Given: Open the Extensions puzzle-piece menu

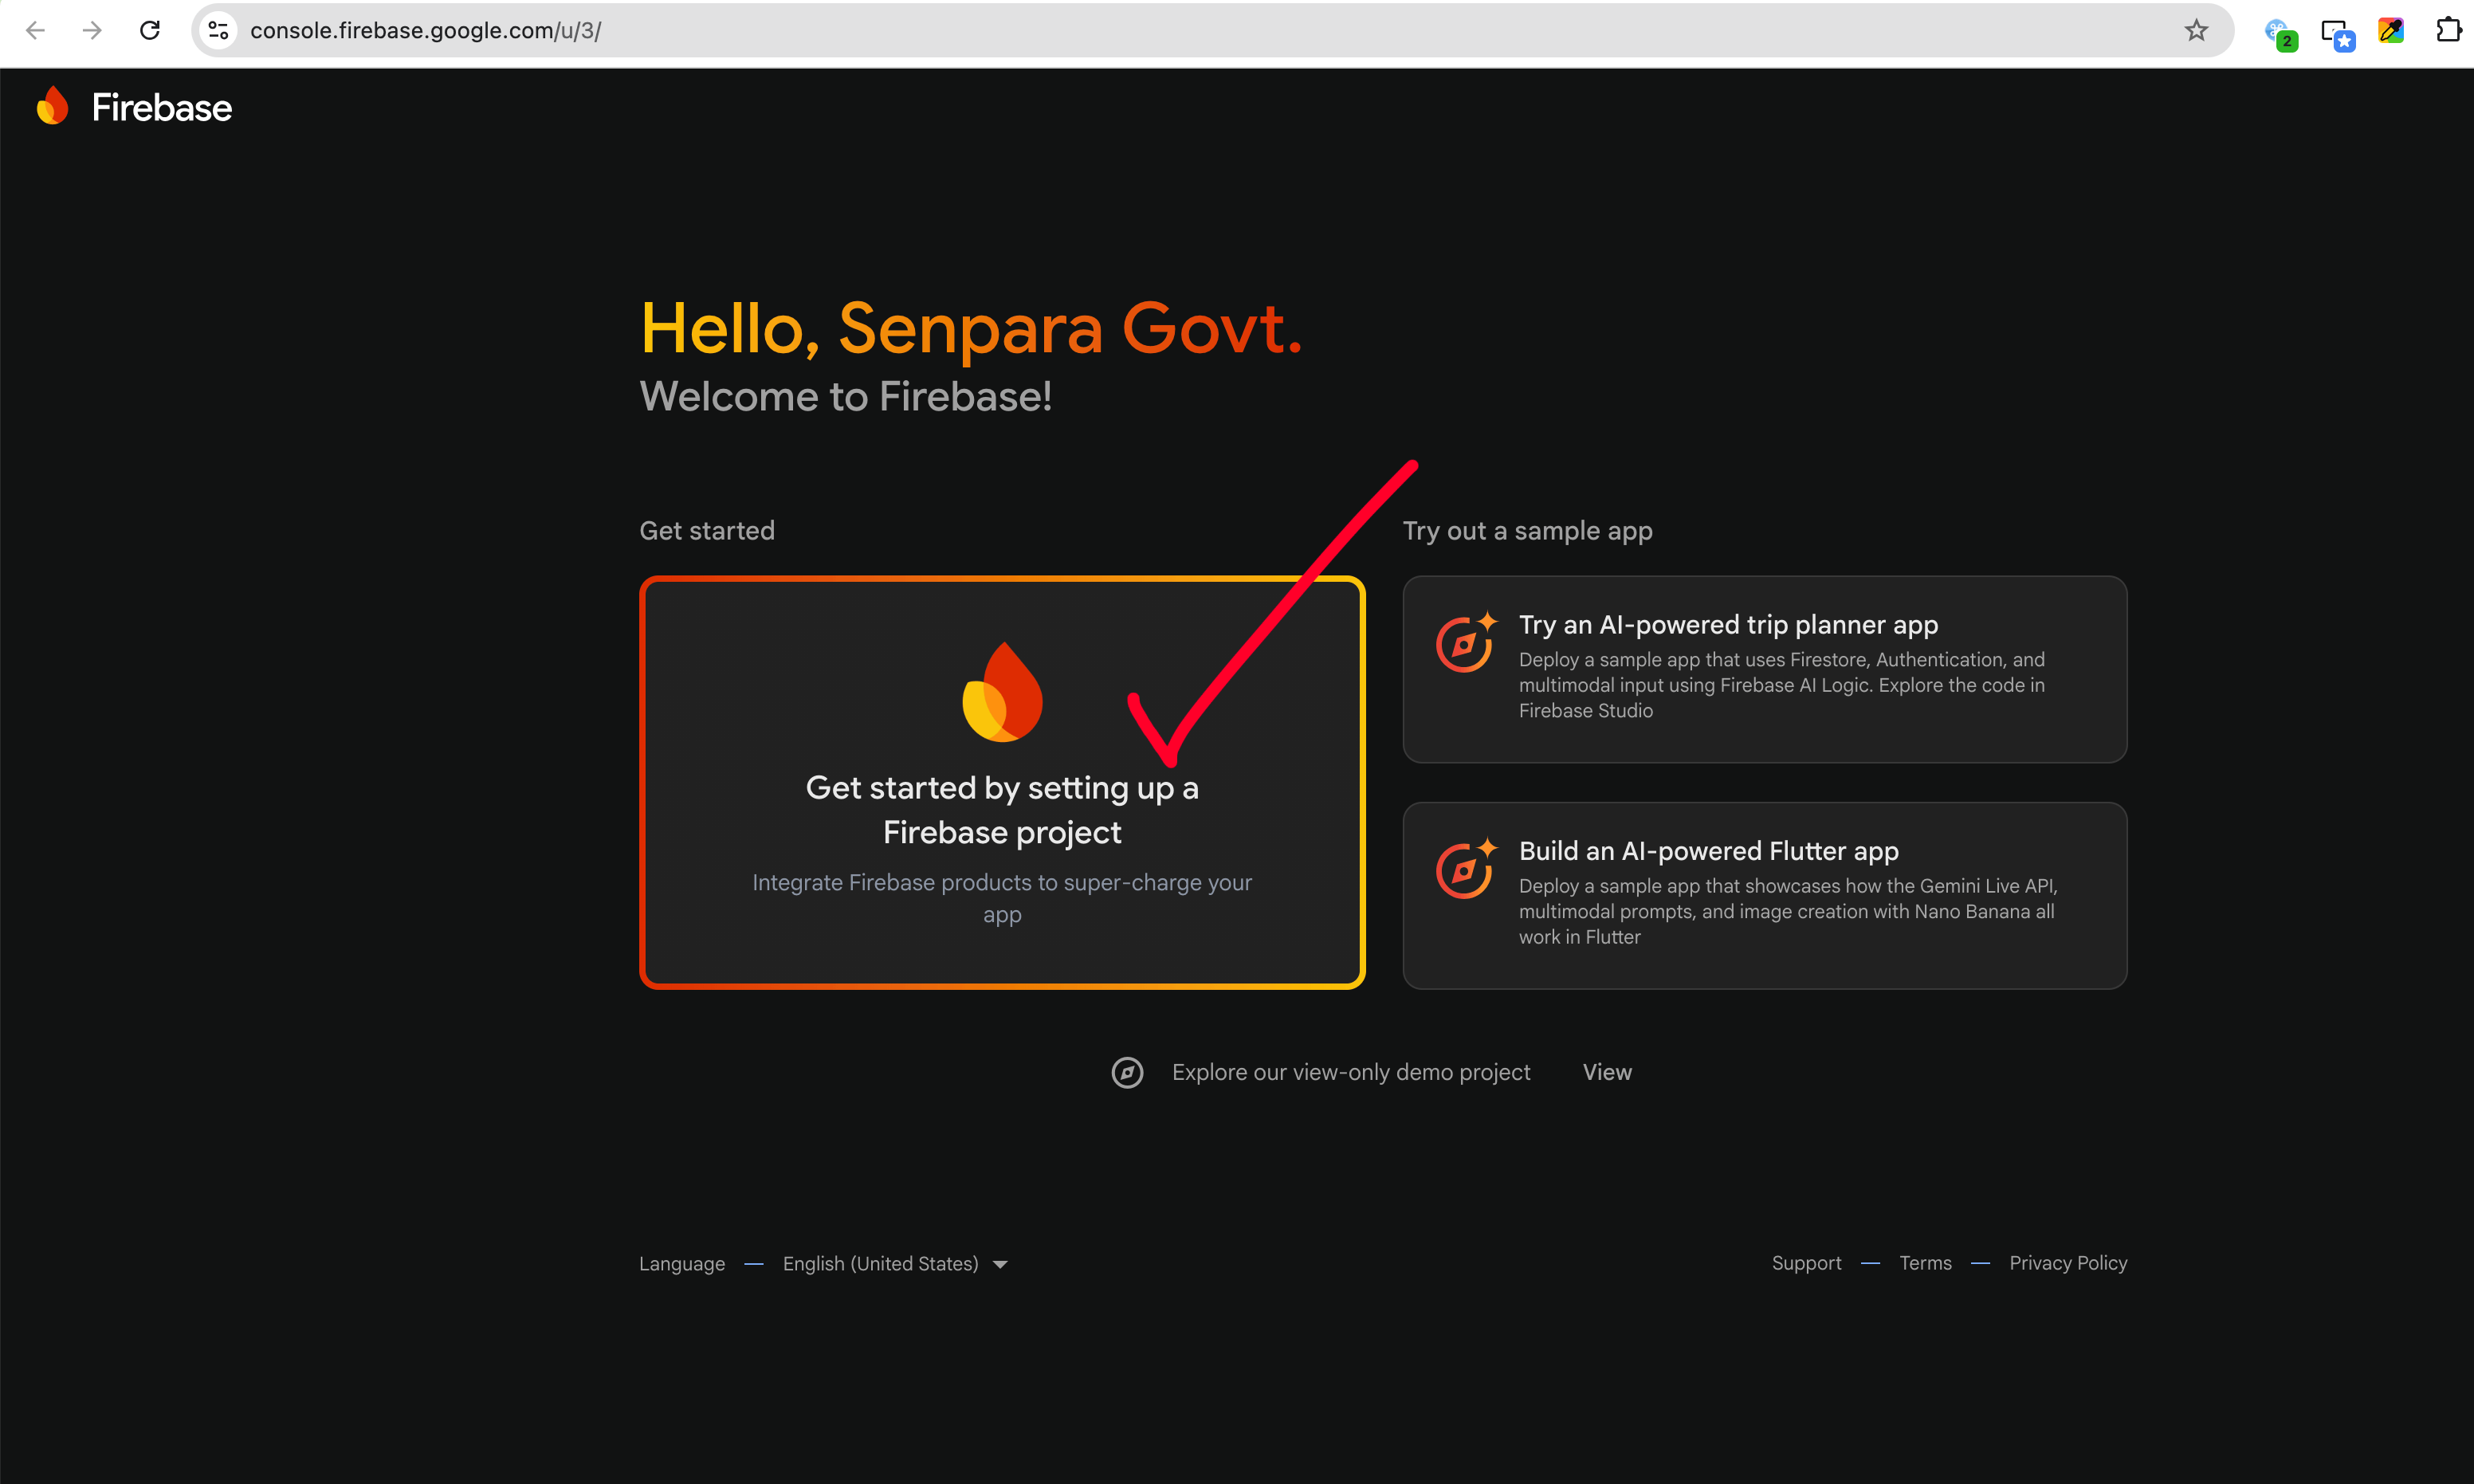Looking at the screenshot, I should pyautogui.click(x=2448, y=30).
